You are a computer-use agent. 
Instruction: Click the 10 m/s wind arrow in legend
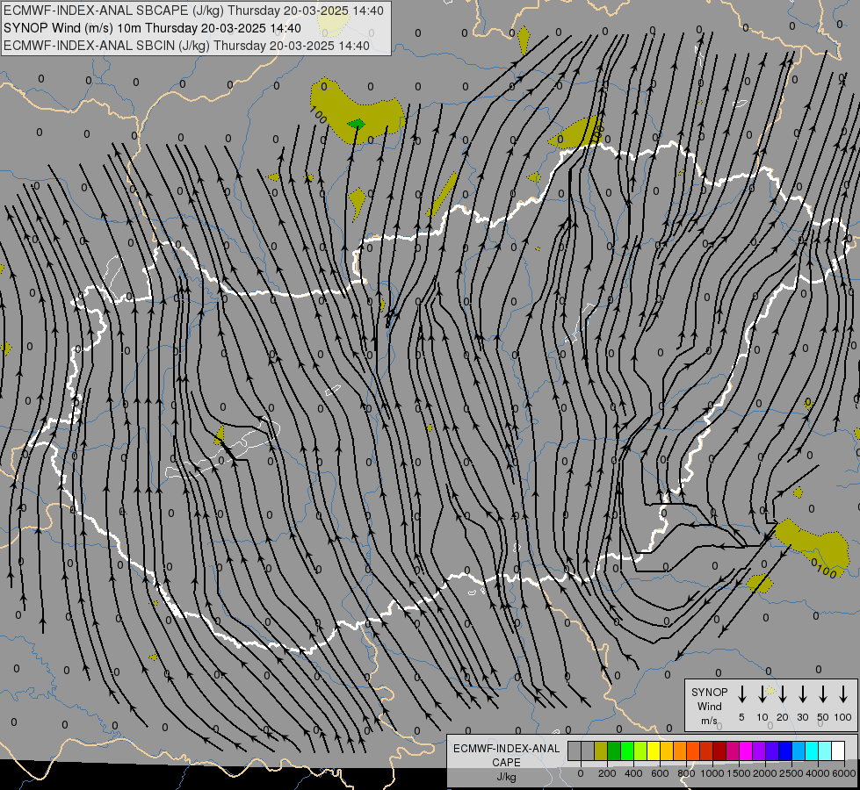click(762, 694)
